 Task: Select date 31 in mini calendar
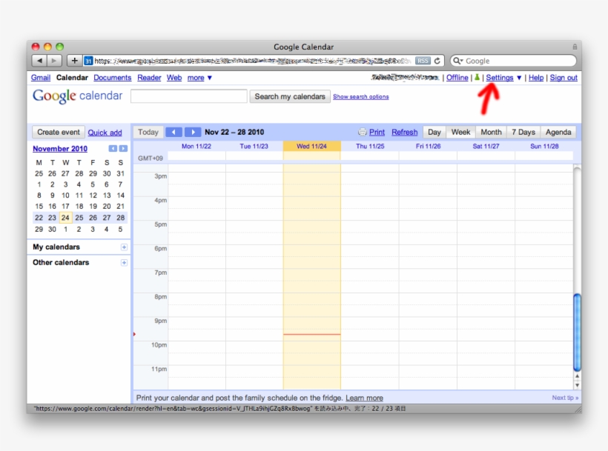tap(121, 173)
